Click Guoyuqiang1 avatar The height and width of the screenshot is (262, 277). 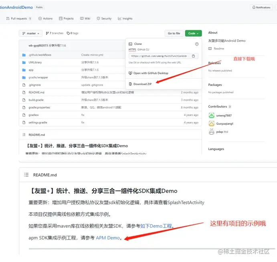pyautogui.click(x=212, y=124)
